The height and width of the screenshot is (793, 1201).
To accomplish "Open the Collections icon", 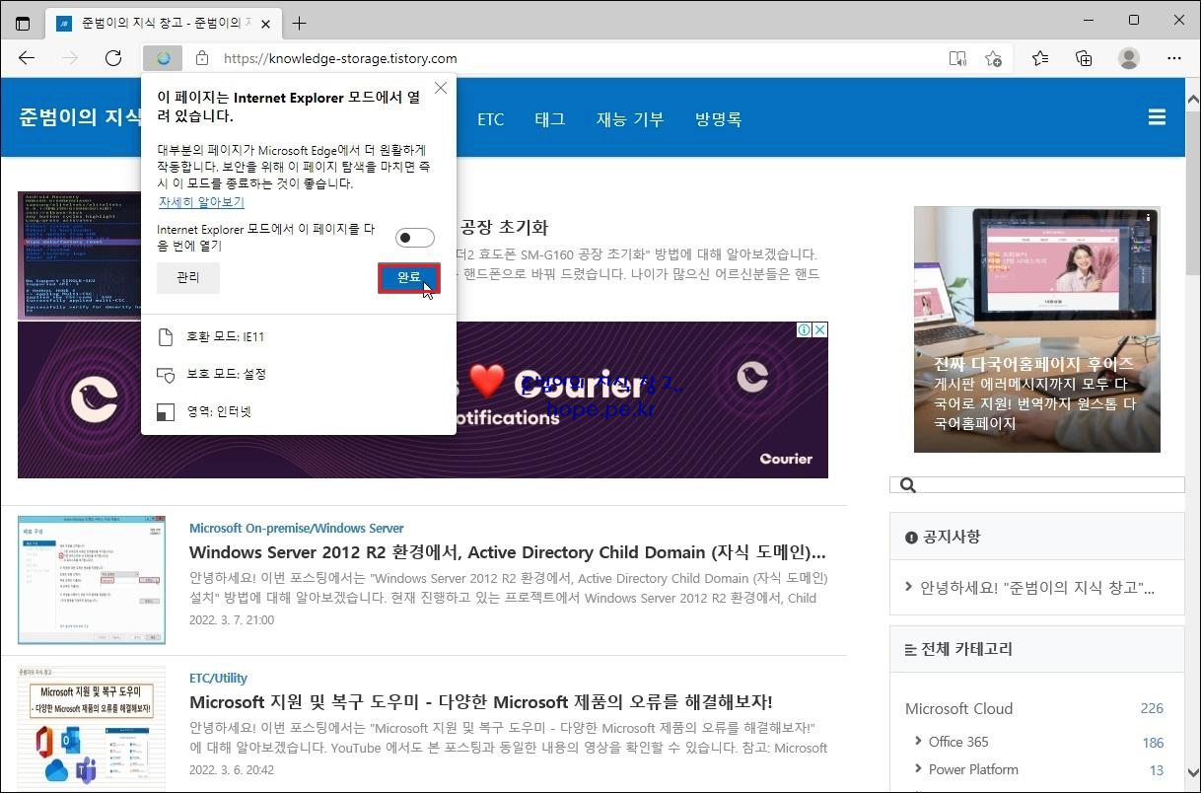I will pyautogui.click(x=1084, y=58).
